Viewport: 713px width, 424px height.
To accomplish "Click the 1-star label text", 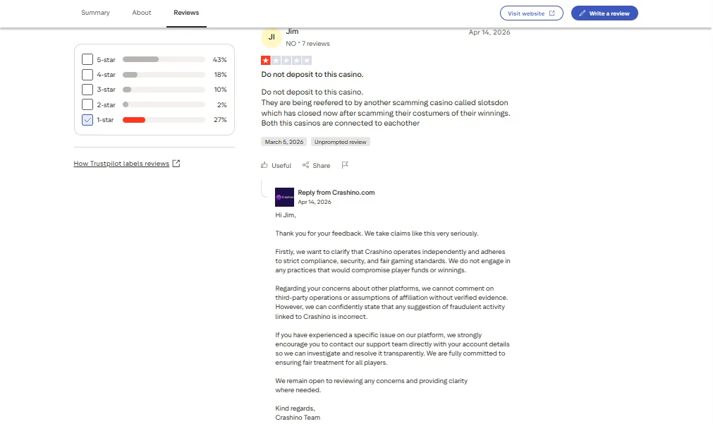I will click(x=105, y=120).
